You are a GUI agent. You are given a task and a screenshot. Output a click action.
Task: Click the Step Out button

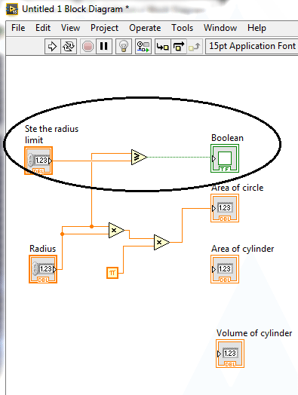195,46
